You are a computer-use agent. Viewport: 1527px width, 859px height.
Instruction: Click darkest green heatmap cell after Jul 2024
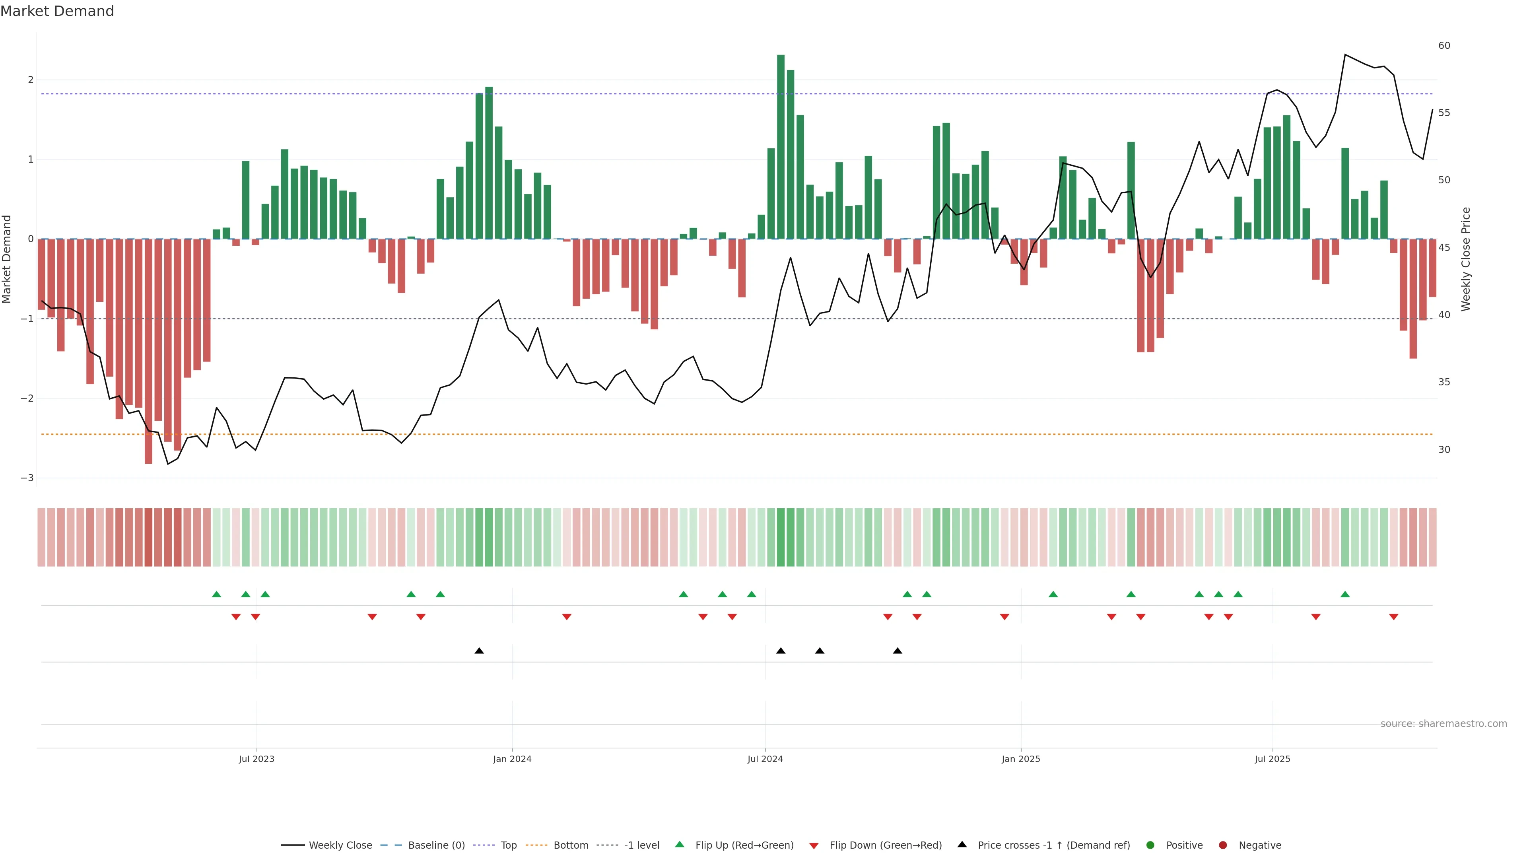pyautogui.click(x=781, y=537)
